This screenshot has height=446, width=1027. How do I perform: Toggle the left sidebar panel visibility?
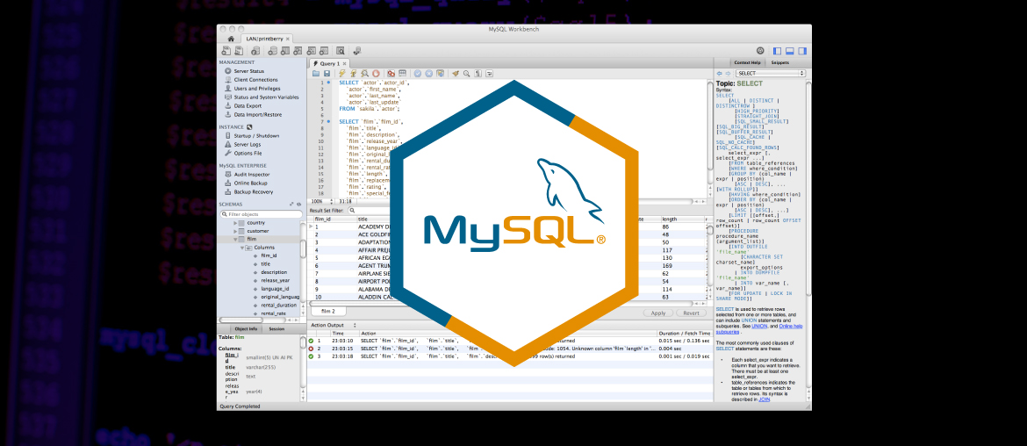pyautogui.click(x=778, y=52)
